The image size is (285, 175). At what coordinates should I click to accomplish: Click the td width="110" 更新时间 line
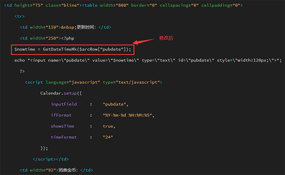[x=65, y=27]
